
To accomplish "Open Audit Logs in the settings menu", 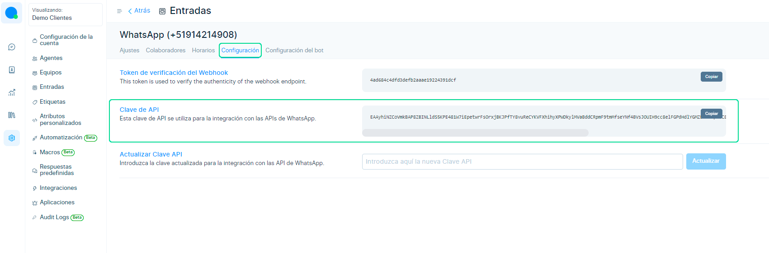I will pos(54,217).
